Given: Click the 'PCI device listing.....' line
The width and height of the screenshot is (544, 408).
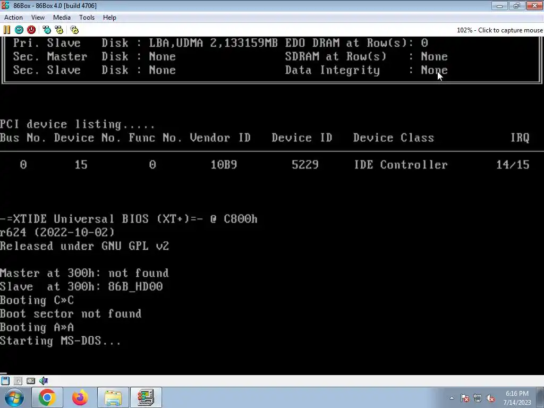Looking at the screenshot, I should pyautogui.click(x=78, y=124).
